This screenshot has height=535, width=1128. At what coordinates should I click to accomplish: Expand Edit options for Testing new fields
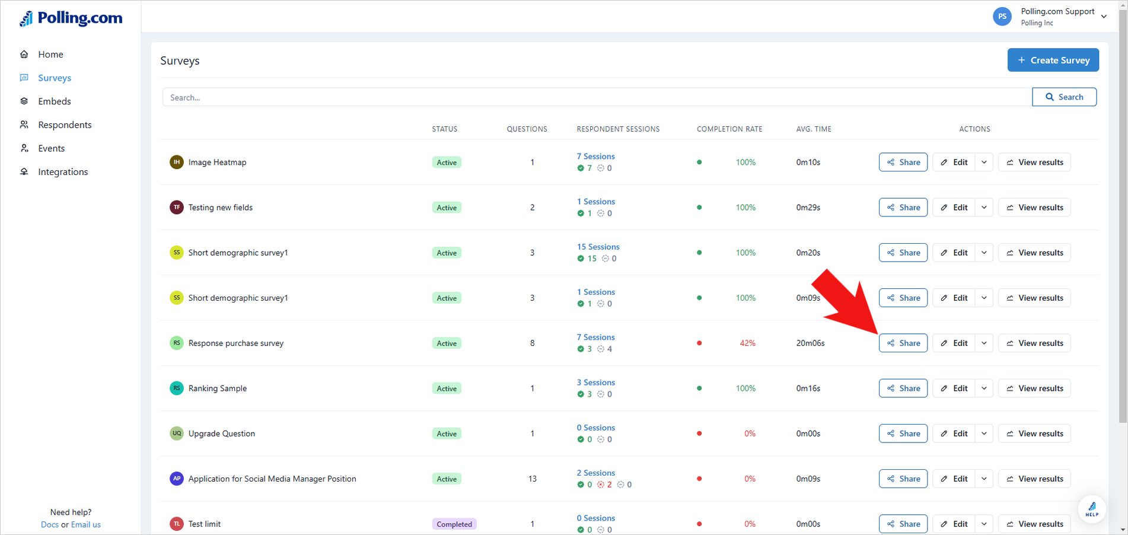point(984,207)
